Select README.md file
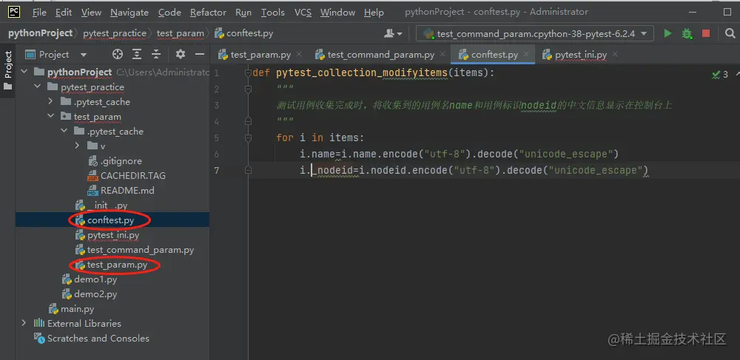Viewport: 740px width, 360px height. coord(121,191)
